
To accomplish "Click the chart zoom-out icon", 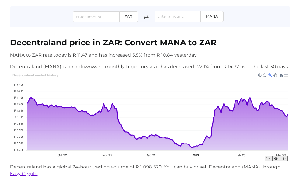I will click(x=264, y=75).
